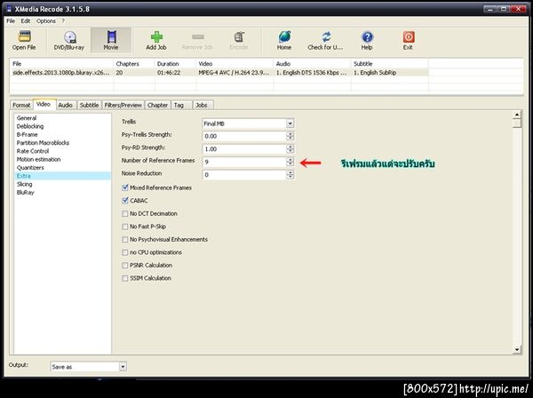533x398 pixels.
Task: Switch to the Filters/Preview tab
Action: coord(123,105)
